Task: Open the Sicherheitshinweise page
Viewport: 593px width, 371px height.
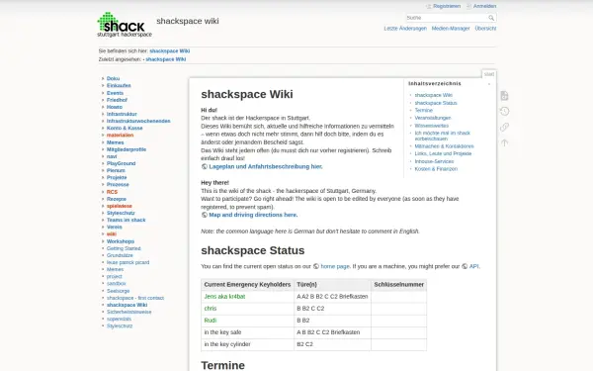Action: point(128,312)
